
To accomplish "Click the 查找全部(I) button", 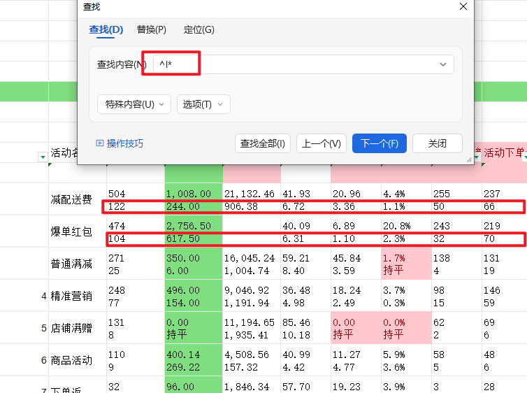I will pos(263,143).
